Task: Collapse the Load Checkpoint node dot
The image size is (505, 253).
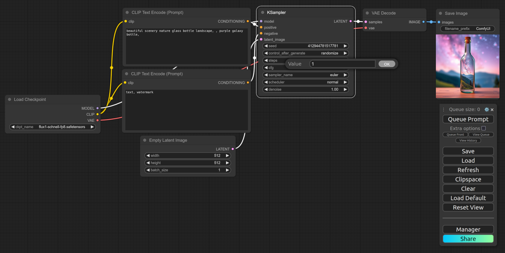Action: click(9, 99)
